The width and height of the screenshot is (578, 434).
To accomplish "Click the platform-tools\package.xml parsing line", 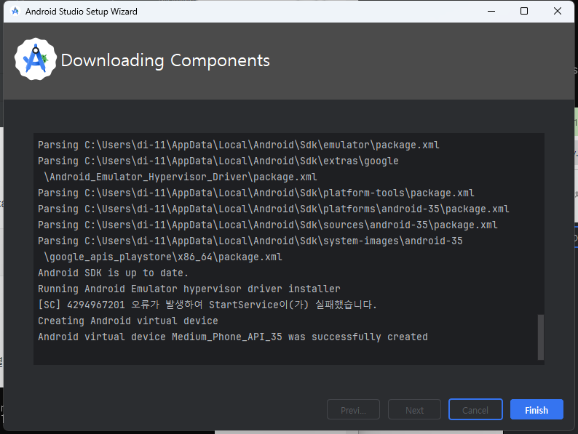I will 256,193.
